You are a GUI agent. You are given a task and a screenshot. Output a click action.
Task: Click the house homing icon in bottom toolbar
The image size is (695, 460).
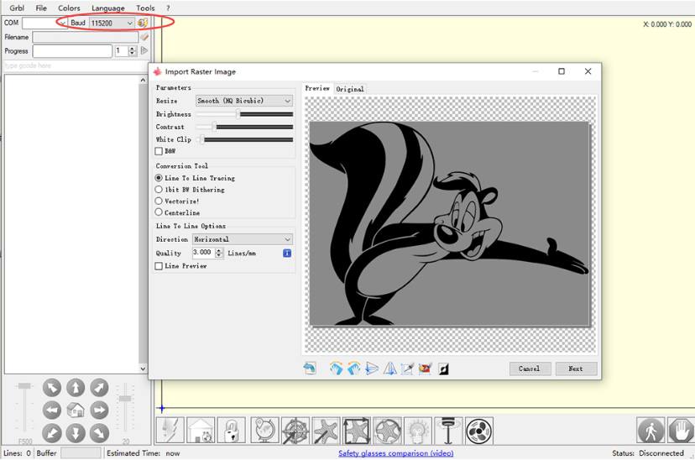(x=201, y=431)
